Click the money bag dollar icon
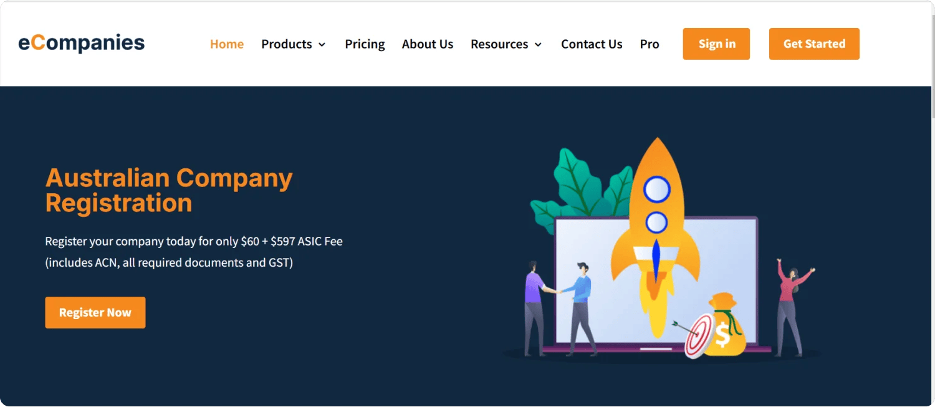935x407 pixels. point(723,324)
